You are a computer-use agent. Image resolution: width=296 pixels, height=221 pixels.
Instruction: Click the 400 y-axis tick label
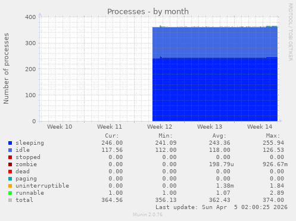click(30, 17)
